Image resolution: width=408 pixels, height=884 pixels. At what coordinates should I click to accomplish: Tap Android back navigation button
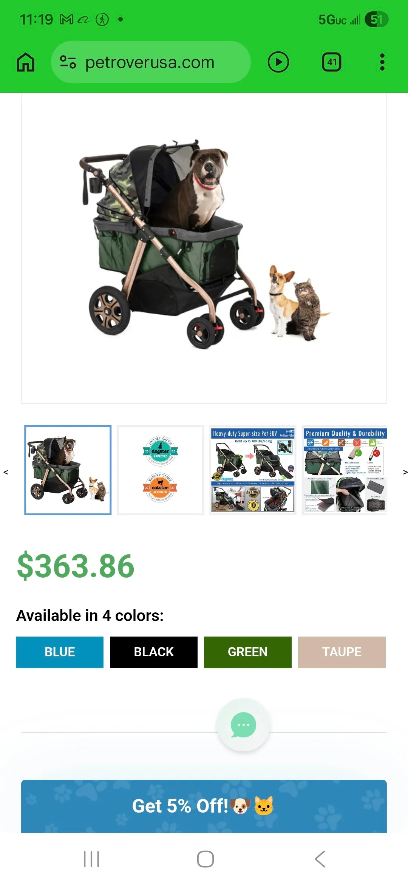click(320, 859)
